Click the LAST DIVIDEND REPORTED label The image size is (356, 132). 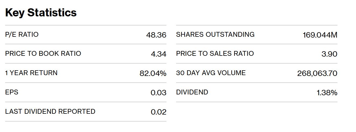tap(50, 111)
